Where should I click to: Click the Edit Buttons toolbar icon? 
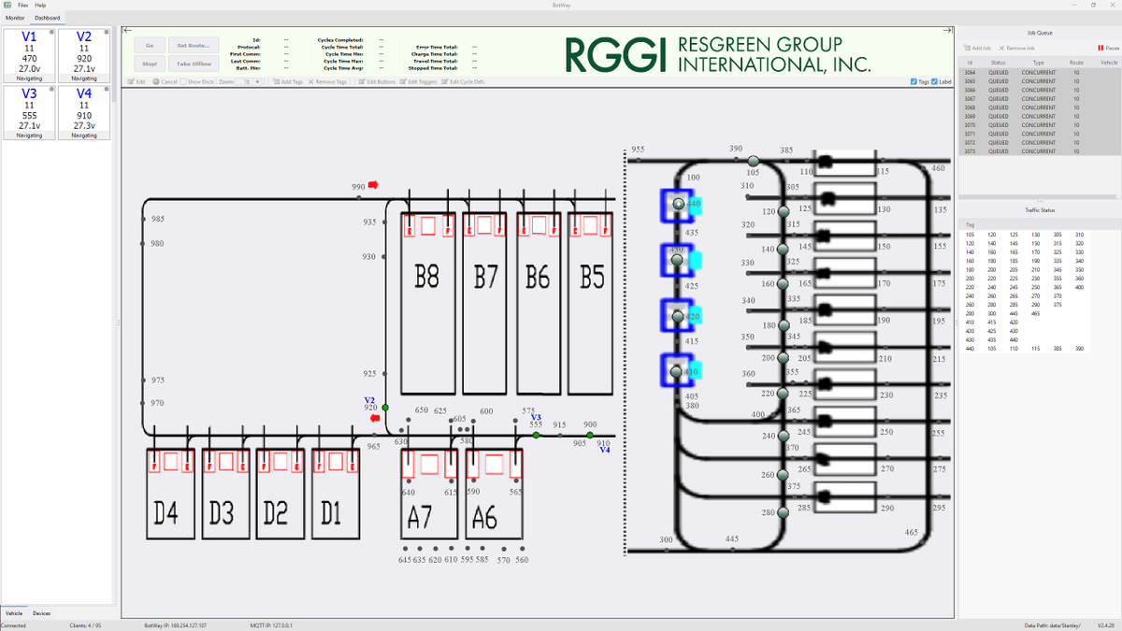coord(361,82)
